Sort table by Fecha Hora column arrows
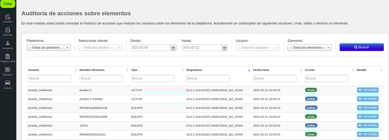The width and height of the screenshot is (389, 140). [301, 70]
